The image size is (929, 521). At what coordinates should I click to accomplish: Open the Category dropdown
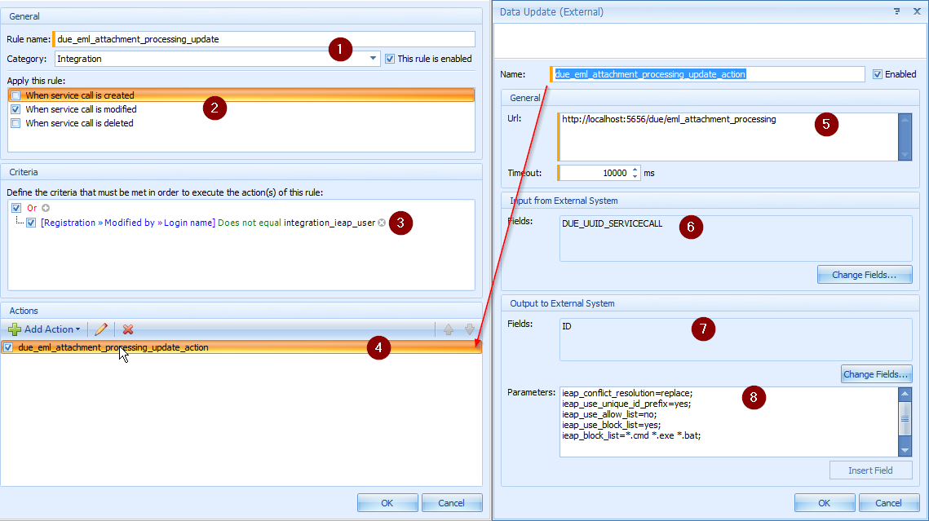(x=374, y=59)
